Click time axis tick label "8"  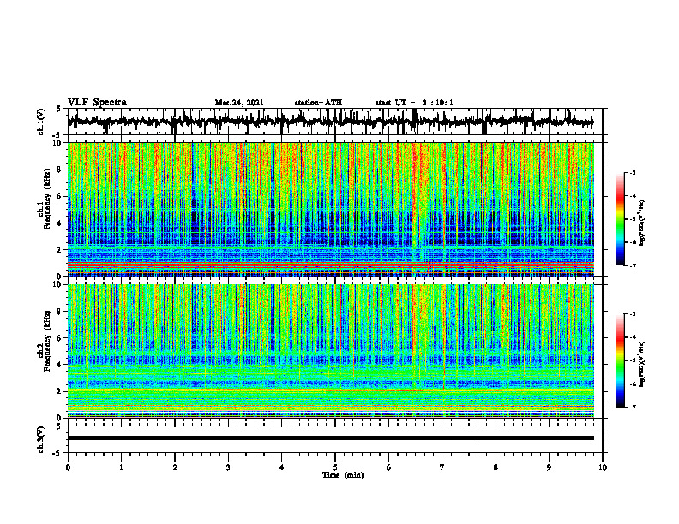(x=496, y=467)
